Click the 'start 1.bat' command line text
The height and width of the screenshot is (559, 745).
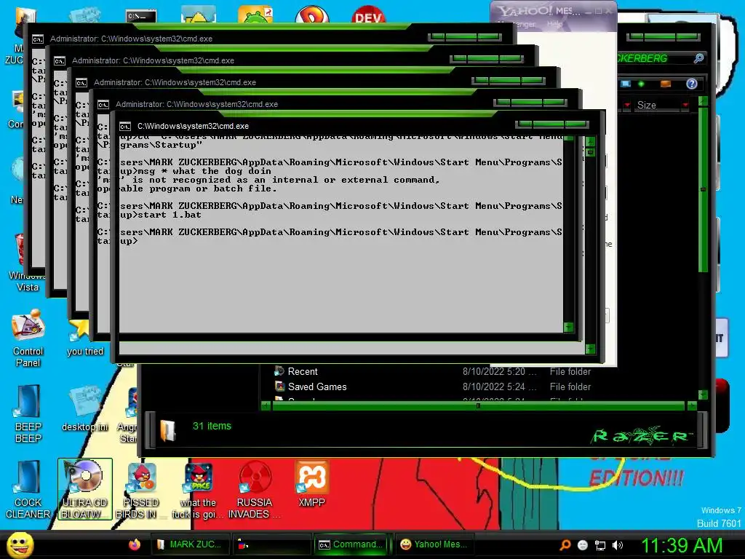click(x=170, y=215)
